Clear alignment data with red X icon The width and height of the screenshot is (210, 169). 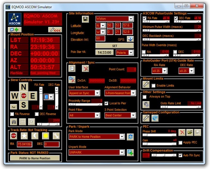point(85,68)
